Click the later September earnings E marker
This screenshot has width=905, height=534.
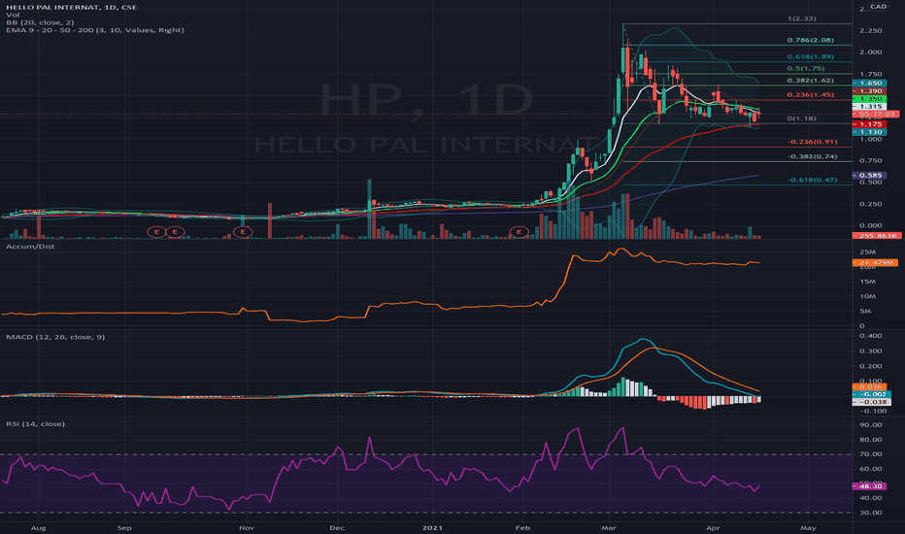pyautogui.click(x=175, y=232)
